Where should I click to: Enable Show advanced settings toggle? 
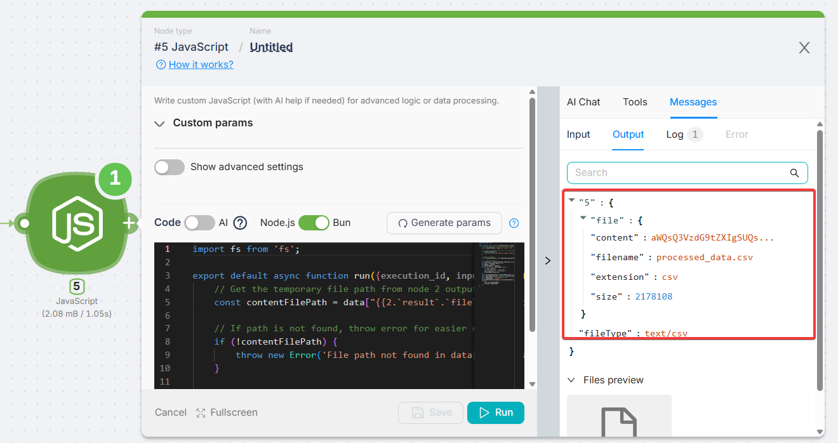click(170, 167)
